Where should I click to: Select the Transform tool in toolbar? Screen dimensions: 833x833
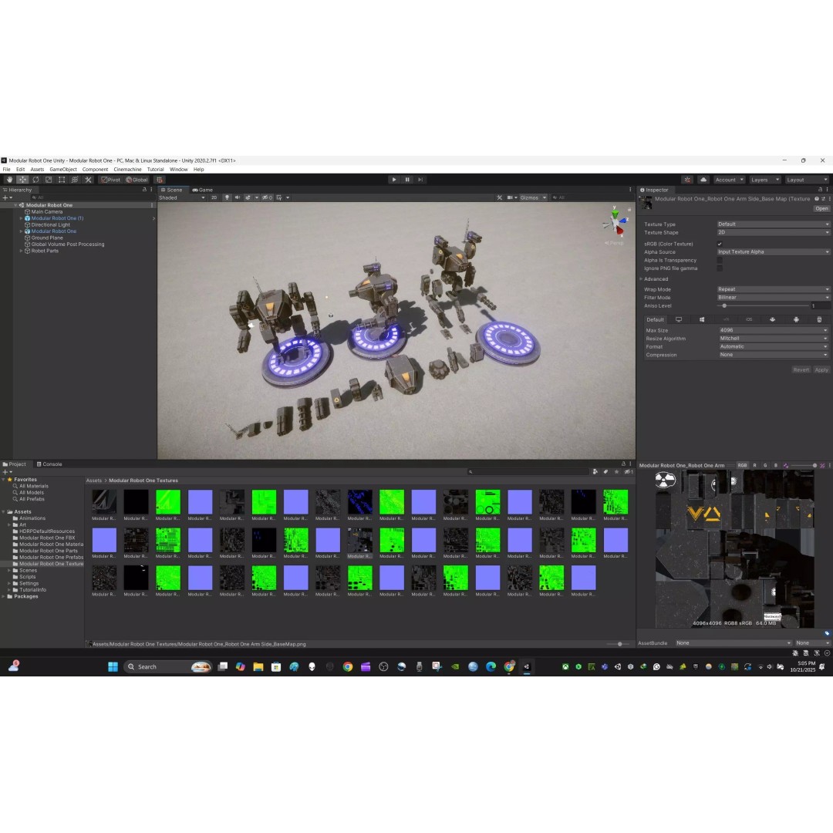pyautogui.click(x=75, y=180)
